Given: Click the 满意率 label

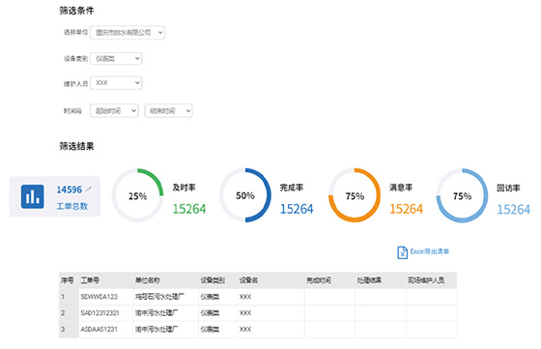Looking at the screenshot, I should (401, 188).
